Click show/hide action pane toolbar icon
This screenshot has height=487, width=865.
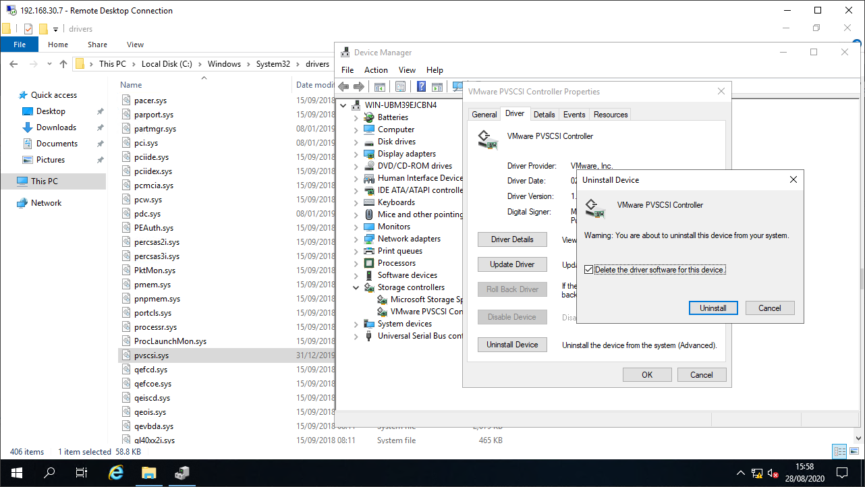[x=437, y=86]
